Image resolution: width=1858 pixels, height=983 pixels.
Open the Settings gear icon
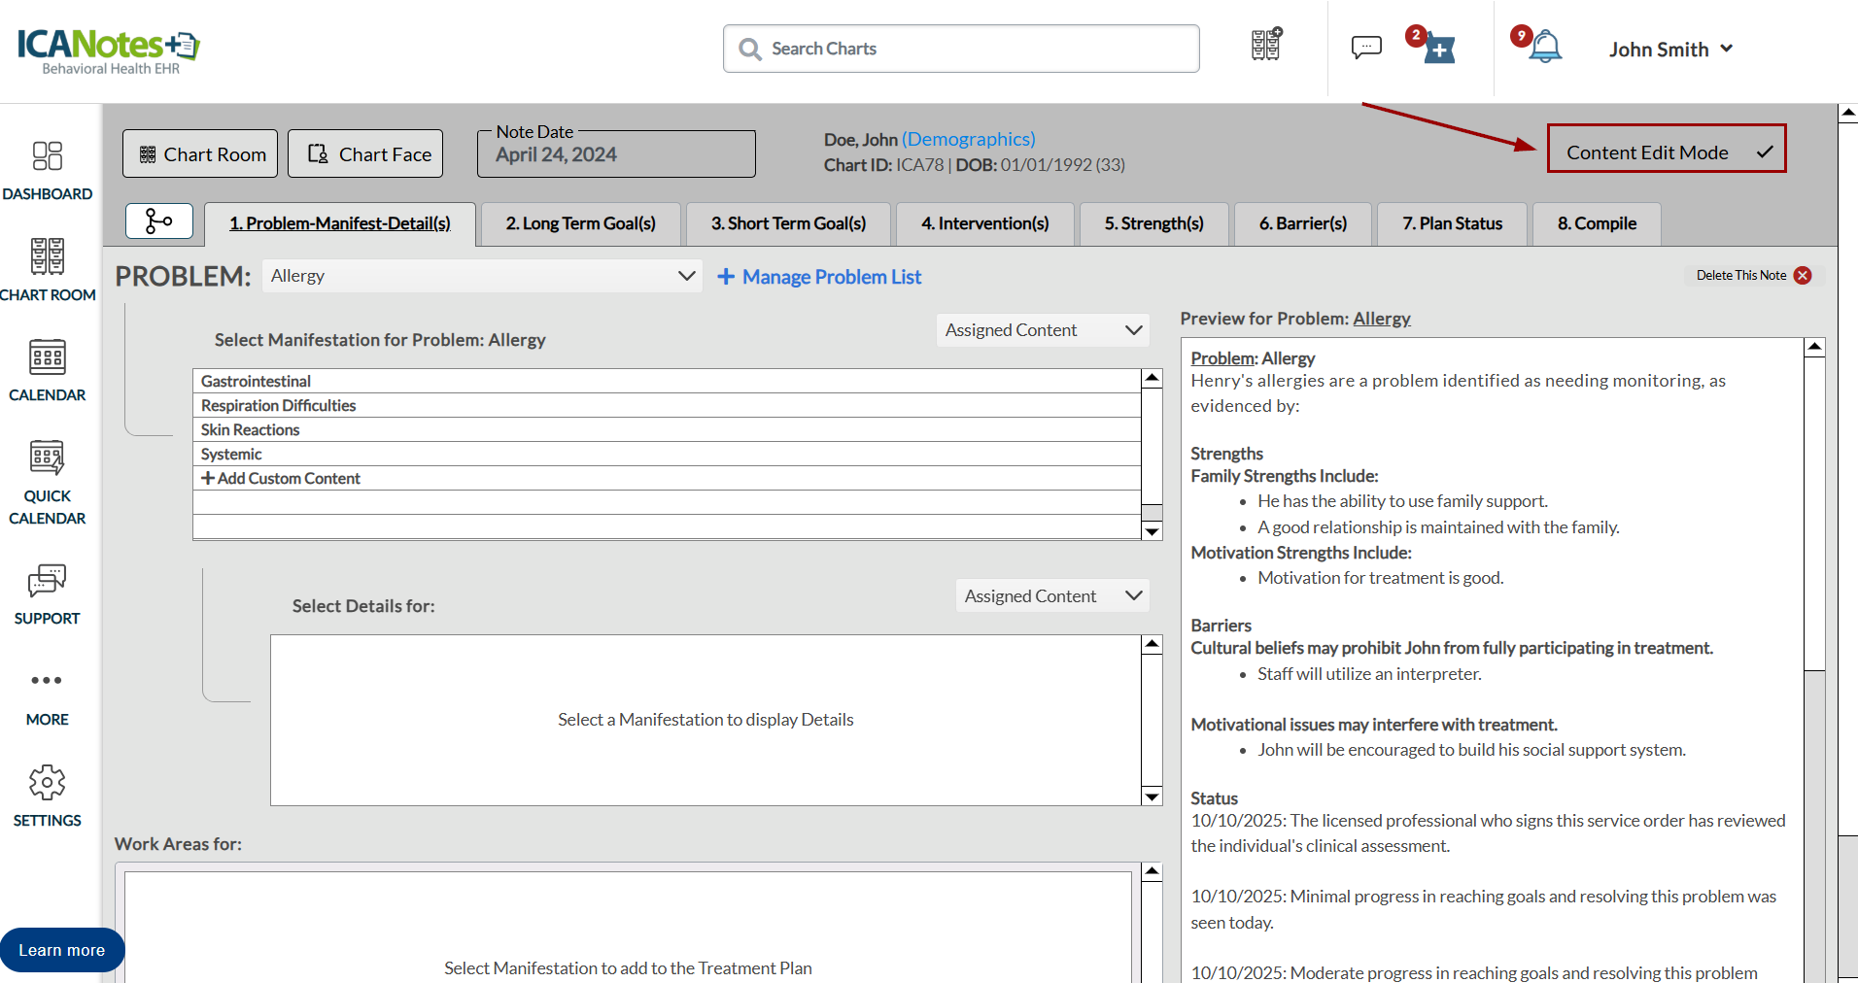[47, 783]
